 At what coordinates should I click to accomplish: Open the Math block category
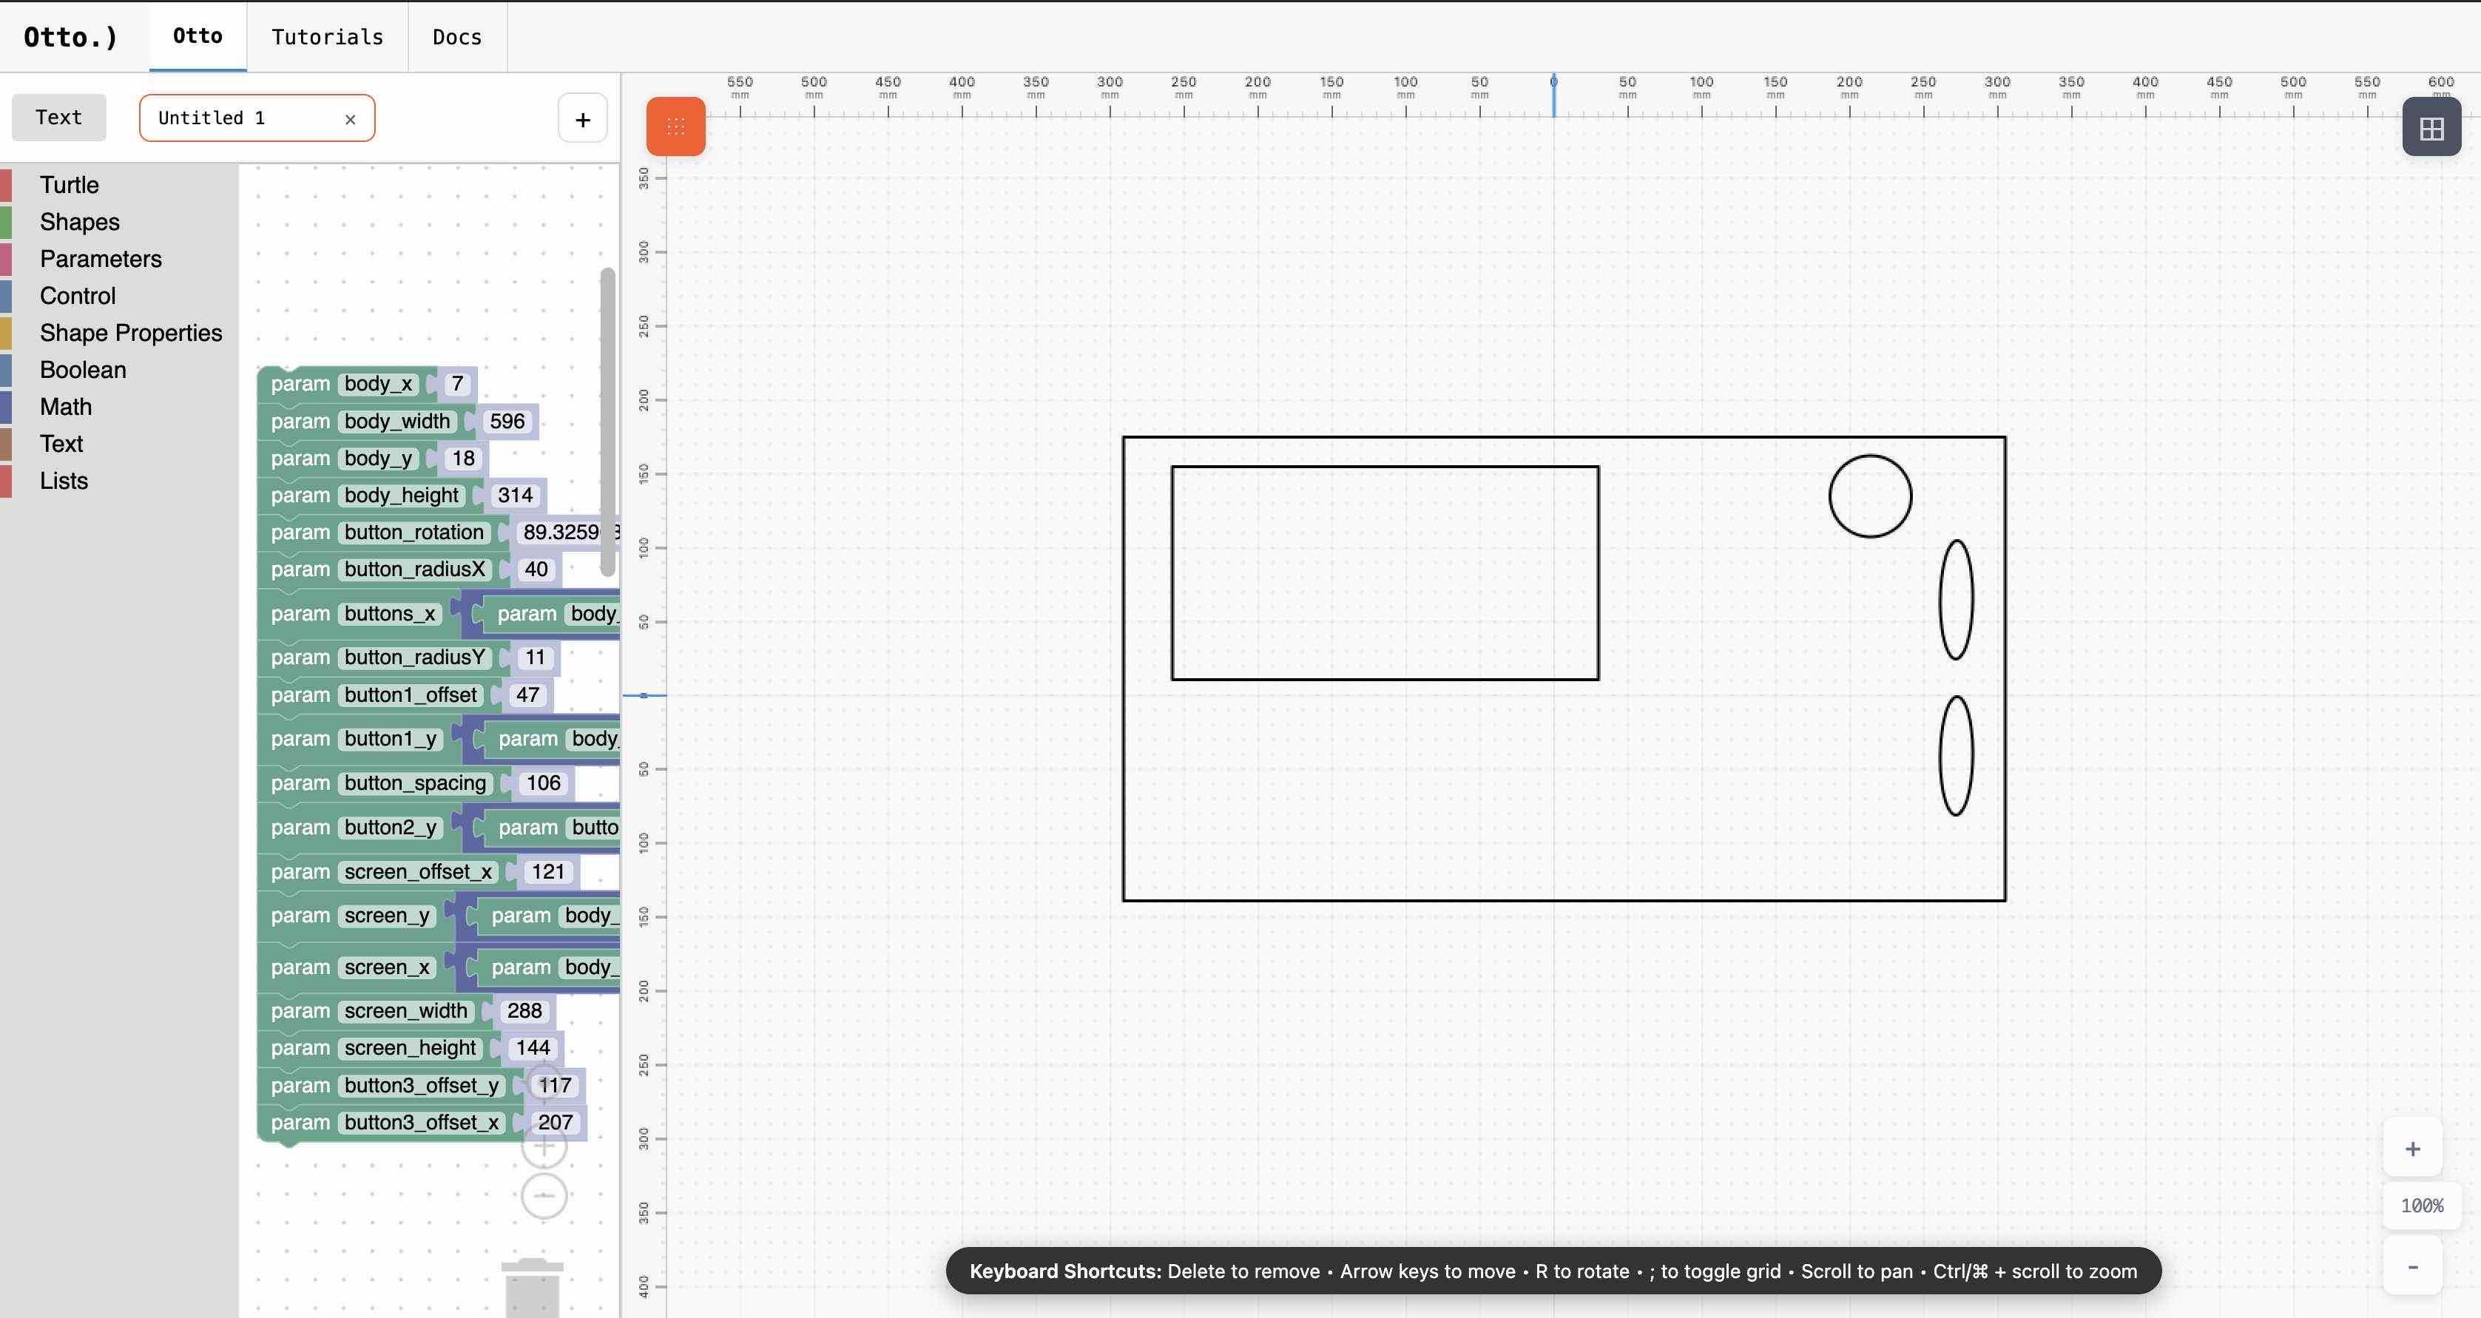66,406
